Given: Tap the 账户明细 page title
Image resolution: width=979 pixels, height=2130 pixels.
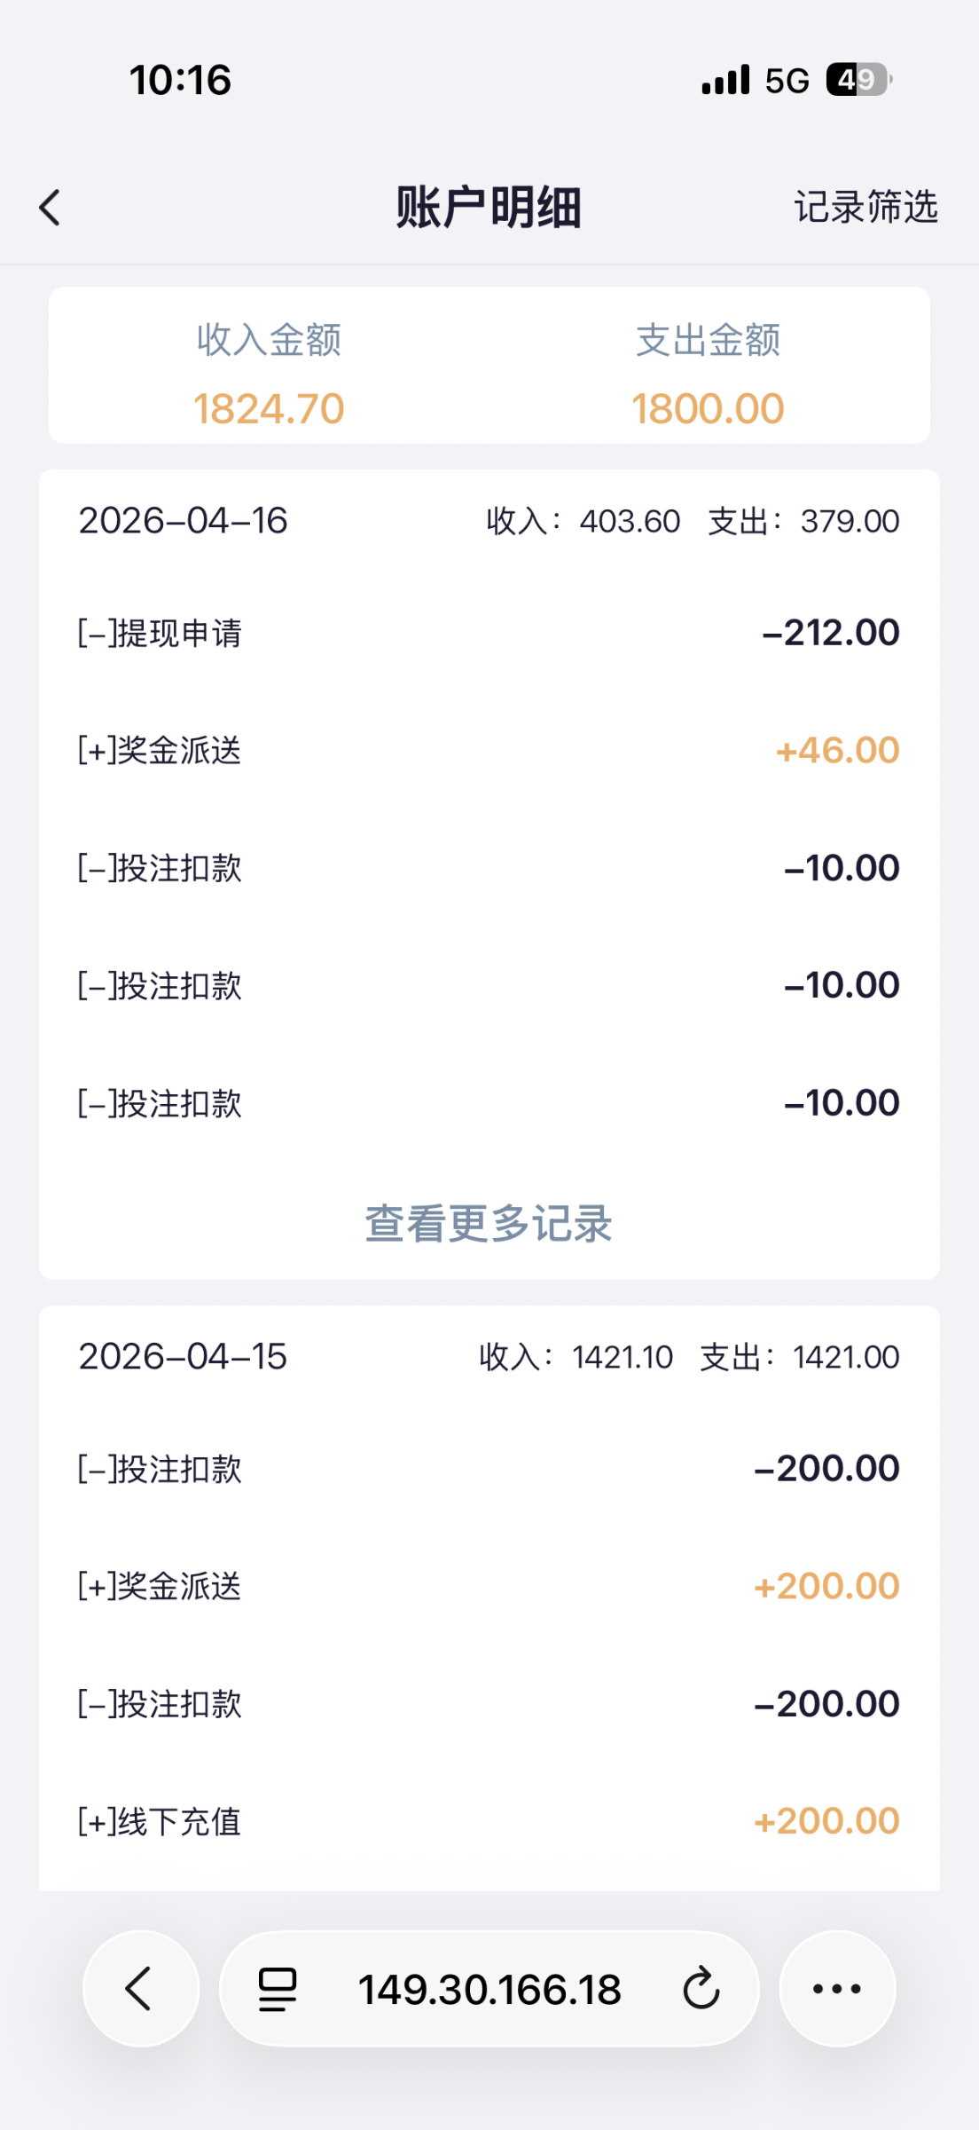Looking at the screenshot, I should (x=489, y=208).
